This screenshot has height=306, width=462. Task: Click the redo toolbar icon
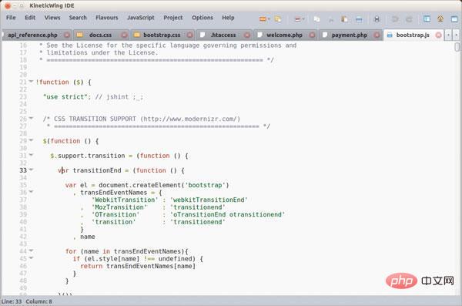[409, 19]
